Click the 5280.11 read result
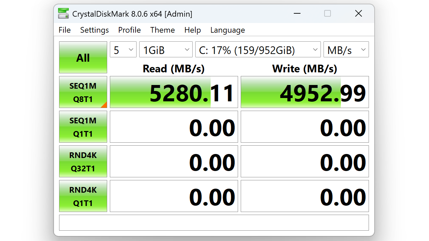 (x=174, y=92)
